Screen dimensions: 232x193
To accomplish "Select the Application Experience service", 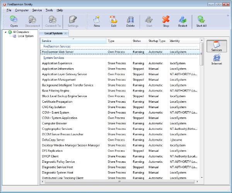I will (120, 63).
